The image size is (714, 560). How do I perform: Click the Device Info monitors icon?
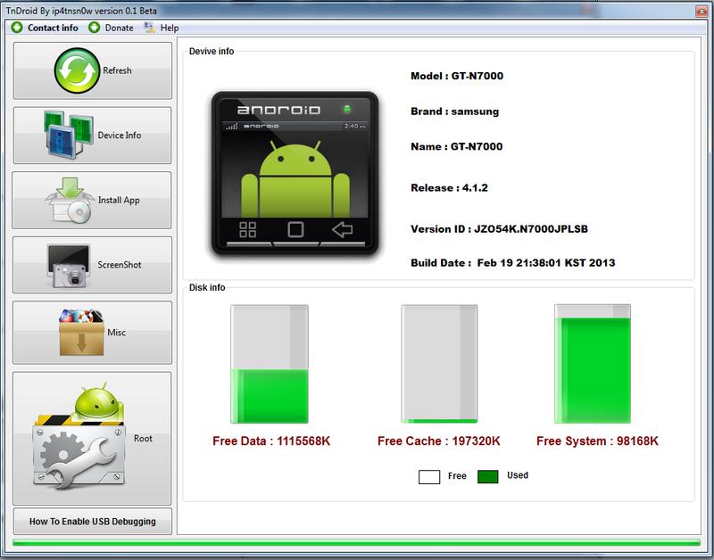coord(69,135)
